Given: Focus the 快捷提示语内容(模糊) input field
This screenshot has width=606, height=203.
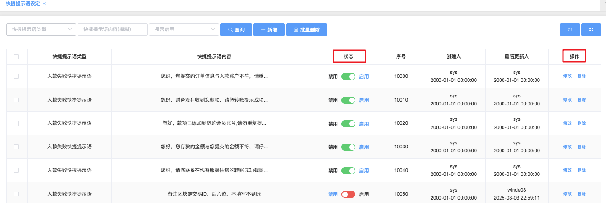Looking at the screenshot, I should (112, 30).
